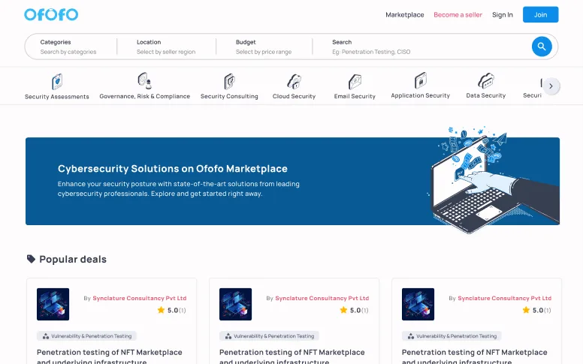583x364 pixels.
Task: Click the second deal card thumbnail image
Action: pos(235,304)
